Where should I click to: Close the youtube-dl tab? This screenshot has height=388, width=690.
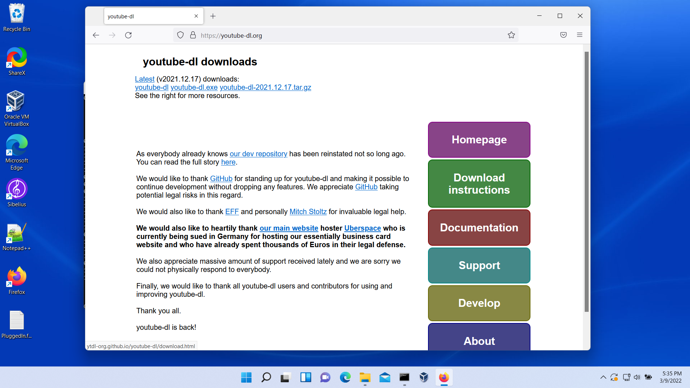click(x=196, y=16)
